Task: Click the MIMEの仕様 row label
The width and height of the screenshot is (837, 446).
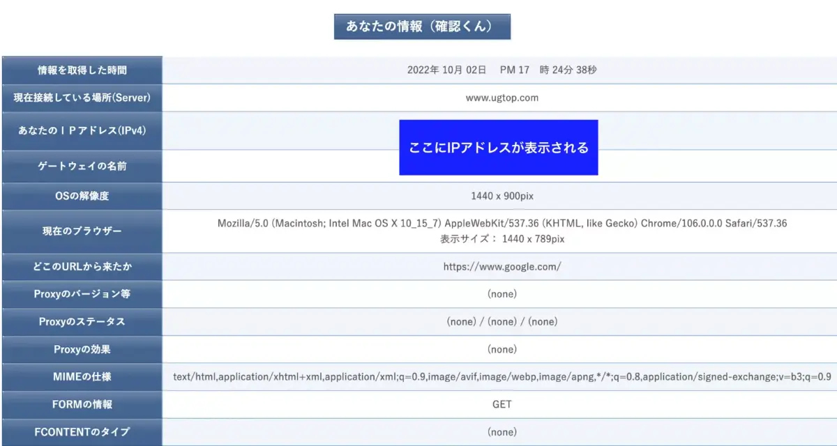Action: [x=82, y=377]
